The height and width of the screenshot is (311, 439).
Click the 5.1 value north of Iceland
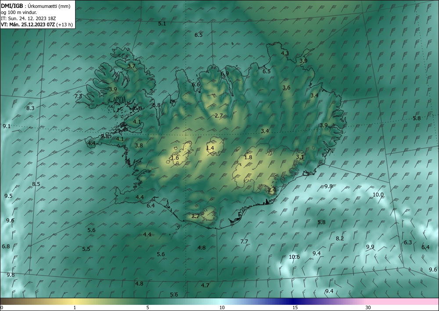click(162, 24)
